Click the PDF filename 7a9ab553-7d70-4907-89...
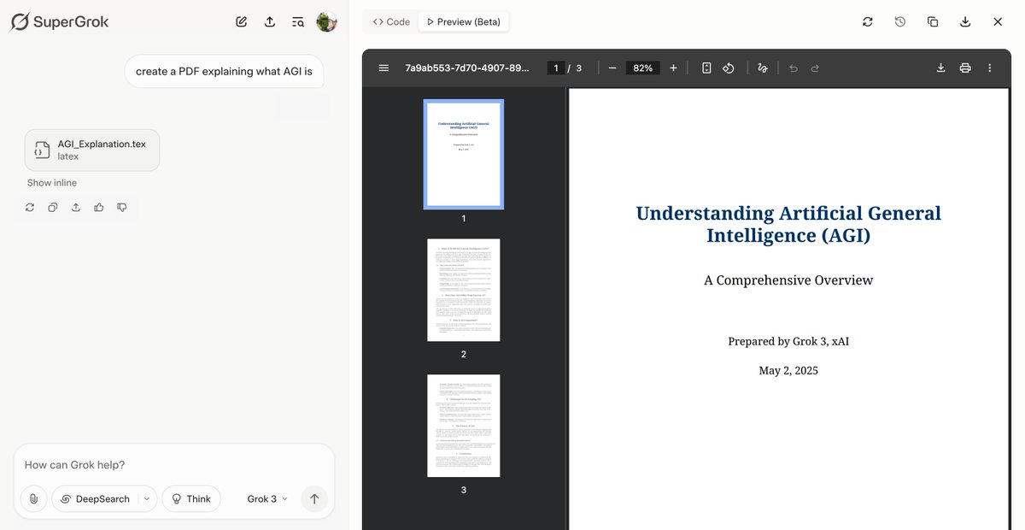The image size is (1025, 530). click(466, 68)
